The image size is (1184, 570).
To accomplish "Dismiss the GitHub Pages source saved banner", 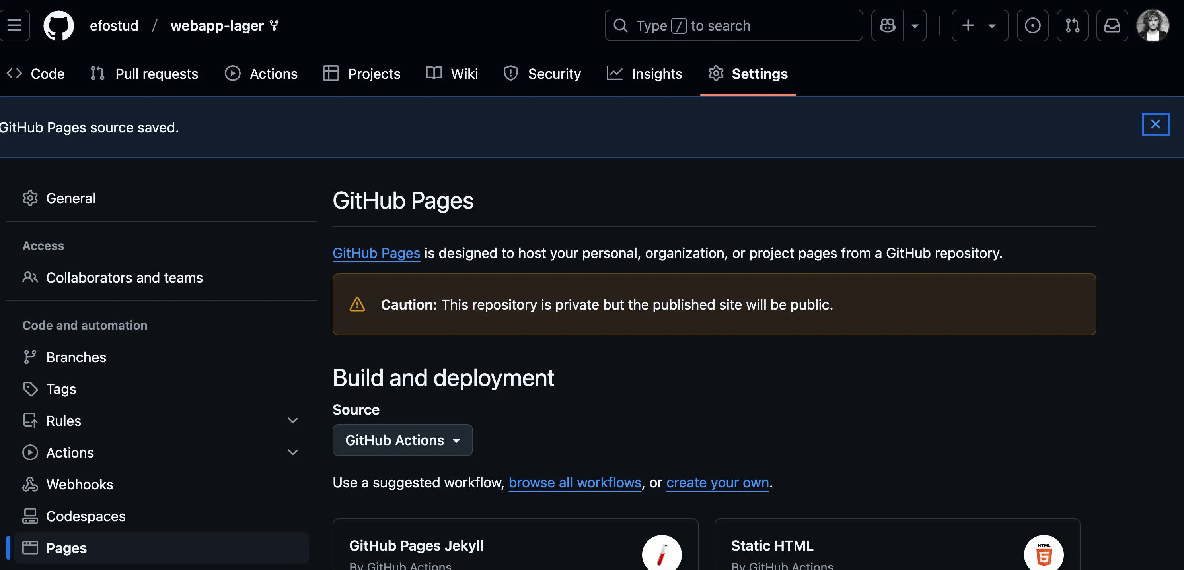I will coord(1155,124).
